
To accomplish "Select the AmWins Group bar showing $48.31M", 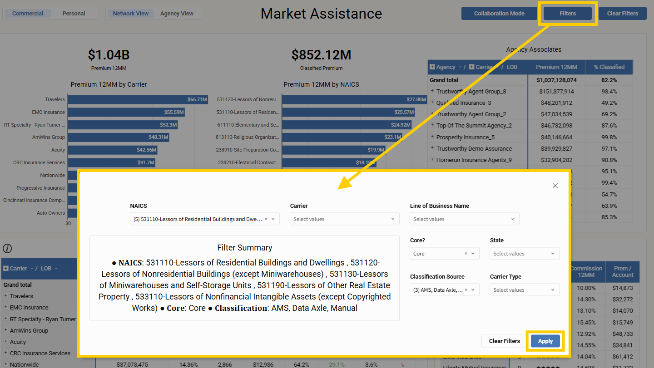I will (x=119, y=137).
